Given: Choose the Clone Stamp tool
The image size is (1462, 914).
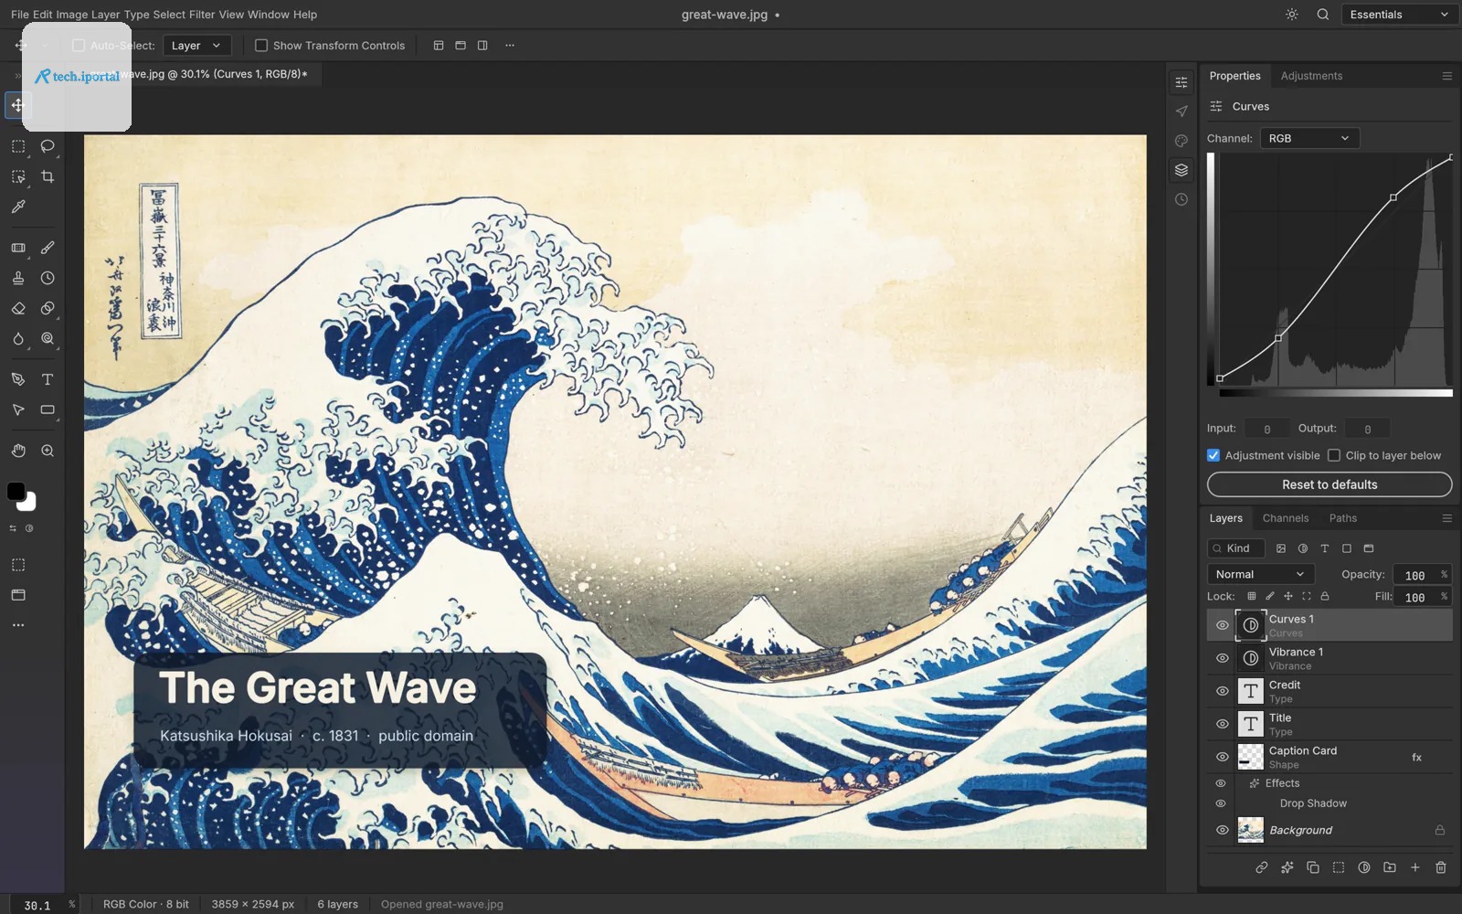Looking at the screenshot, I should pyautogui.click(x=18, y=278).
